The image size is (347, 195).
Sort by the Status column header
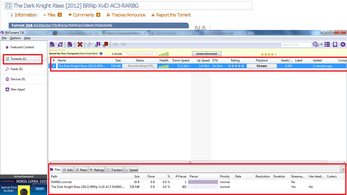[x=140, y=60]
